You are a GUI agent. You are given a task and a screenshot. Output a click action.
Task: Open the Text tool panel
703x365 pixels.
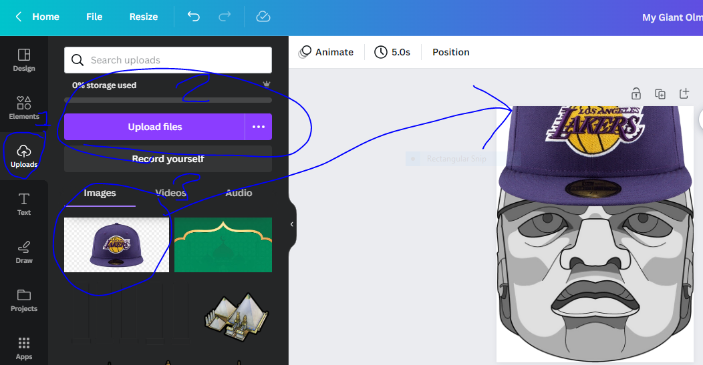[24, 204]
